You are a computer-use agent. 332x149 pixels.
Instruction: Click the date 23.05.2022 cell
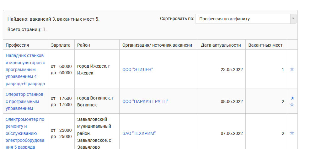tap(232, 69)
